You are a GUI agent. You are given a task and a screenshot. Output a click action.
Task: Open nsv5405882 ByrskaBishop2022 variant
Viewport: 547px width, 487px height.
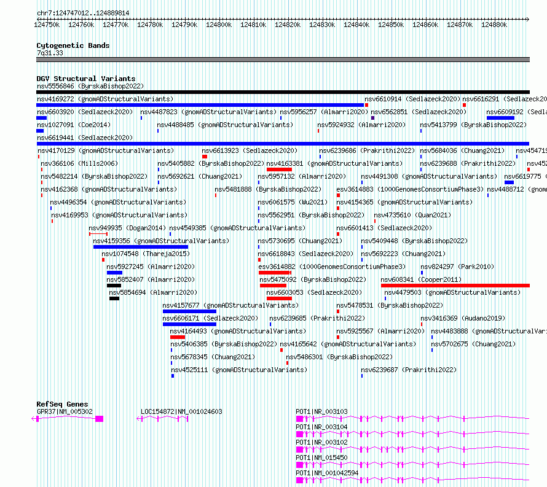click(x=211, y=163)
